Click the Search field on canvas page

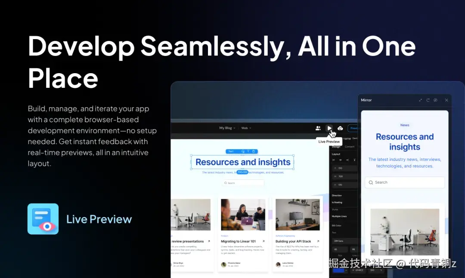(243, 183)
